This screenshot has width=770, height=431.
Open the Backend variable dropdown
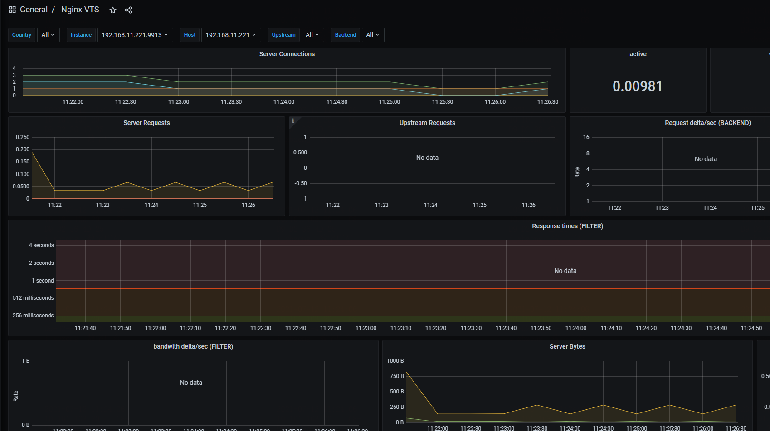pyautogui.click(x=373, y=35)
